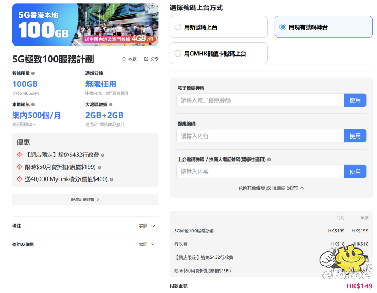Click diamond icon before 【網店限定】豁免$432行政費 offer
Viewport: 377px width, 293px height.
coord(19,155)
